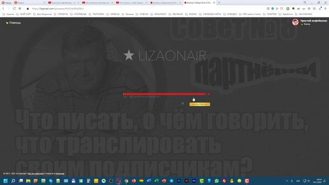Open the ОБУЧЕНИЕ bookmarks folder
The width and height of the screenshot is (329, 185).
point(176,14)
